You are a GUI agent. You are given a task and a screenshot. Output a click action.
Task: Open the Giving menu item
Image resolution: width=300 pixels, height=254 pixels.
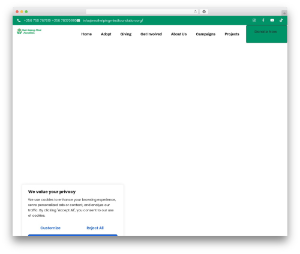coord(126,34)
